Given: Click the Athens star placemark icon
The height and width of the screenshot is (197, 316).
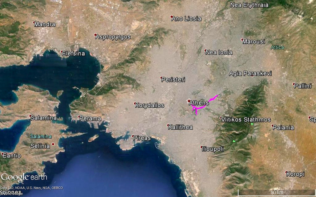Looking at the screenshot, I should point(189,100).
